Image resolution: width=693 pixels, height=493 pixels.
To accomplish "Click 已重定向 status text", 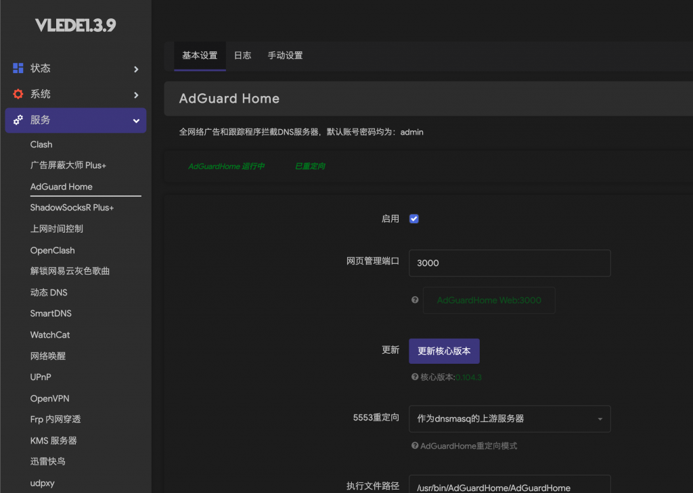I will (x=310, y=166).
